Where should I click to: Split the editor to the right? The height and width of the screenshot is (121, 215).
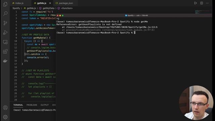point(202,3)
